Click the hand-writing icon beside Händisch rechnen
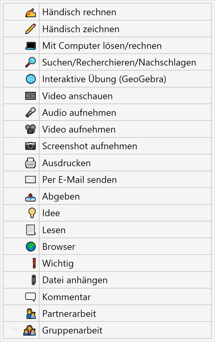215x342 pixels. click(31, 12)
